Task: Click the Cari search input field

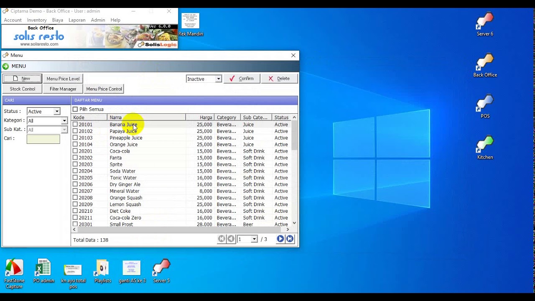Action: coord(43,139)
